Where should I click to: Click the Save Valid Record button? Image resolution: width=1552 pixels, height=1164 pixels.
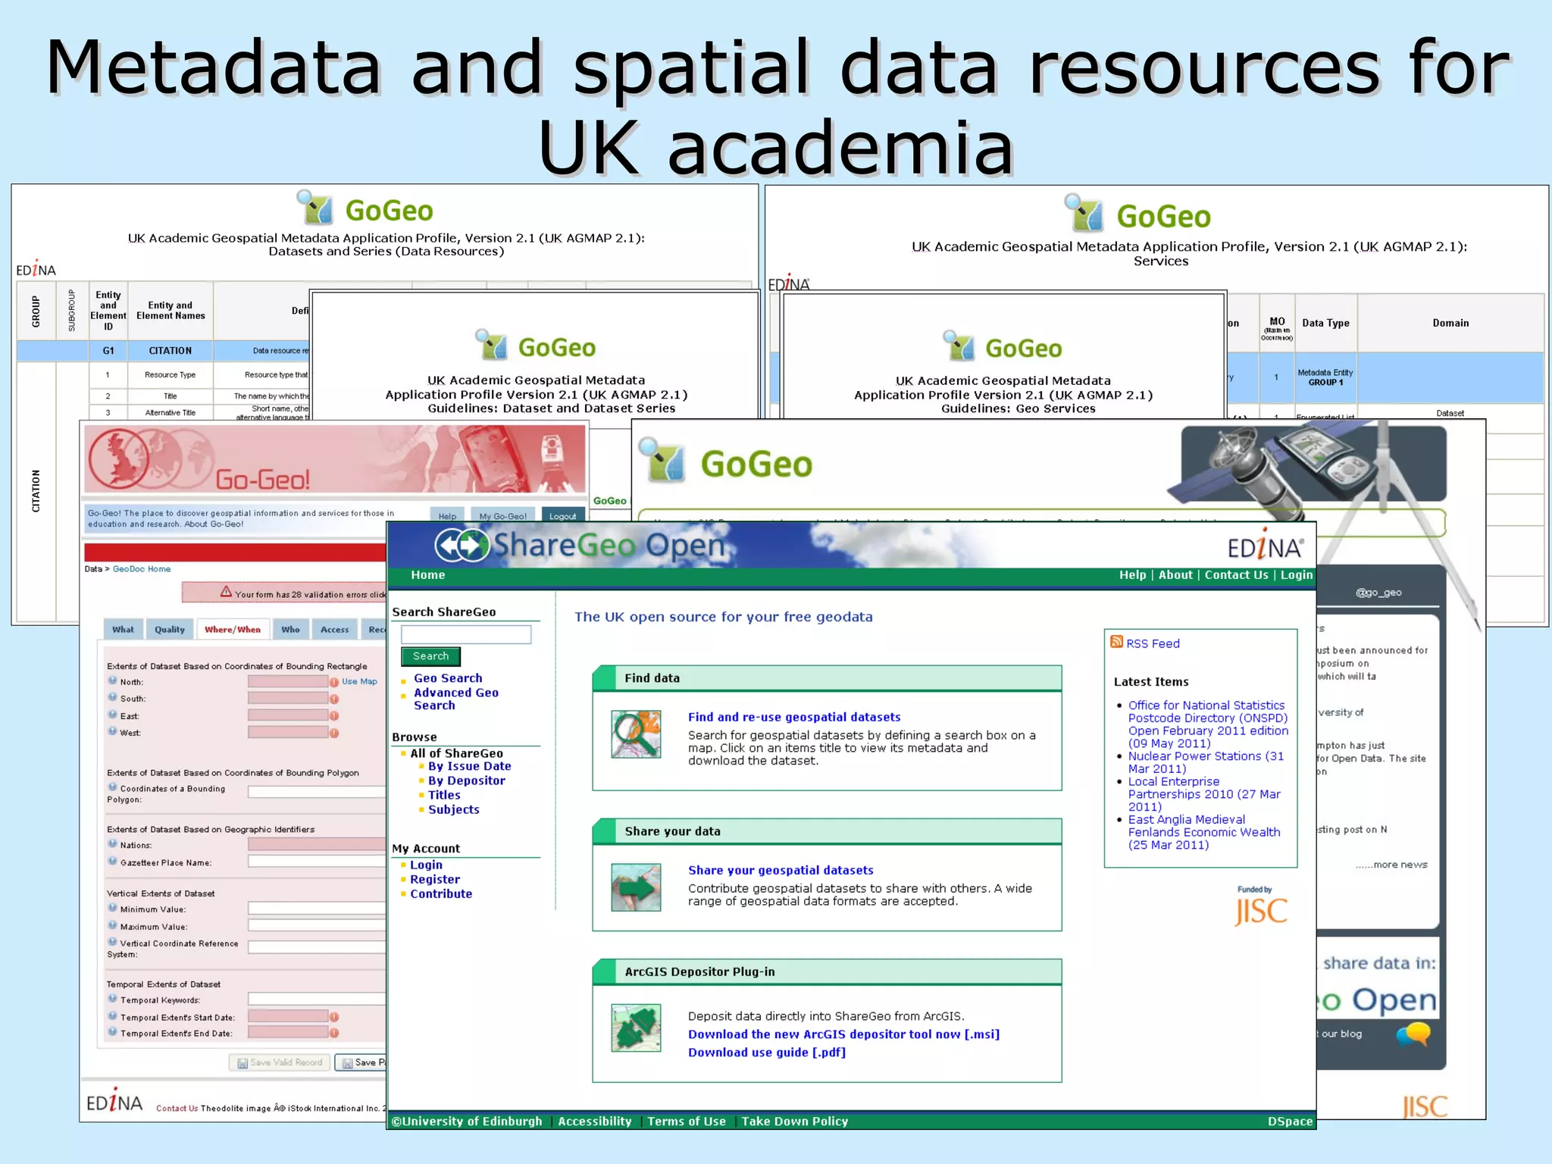(280, 1062)
